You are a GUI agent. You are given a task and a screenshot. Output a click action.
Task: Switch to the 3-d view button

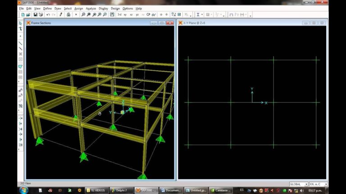119,15
